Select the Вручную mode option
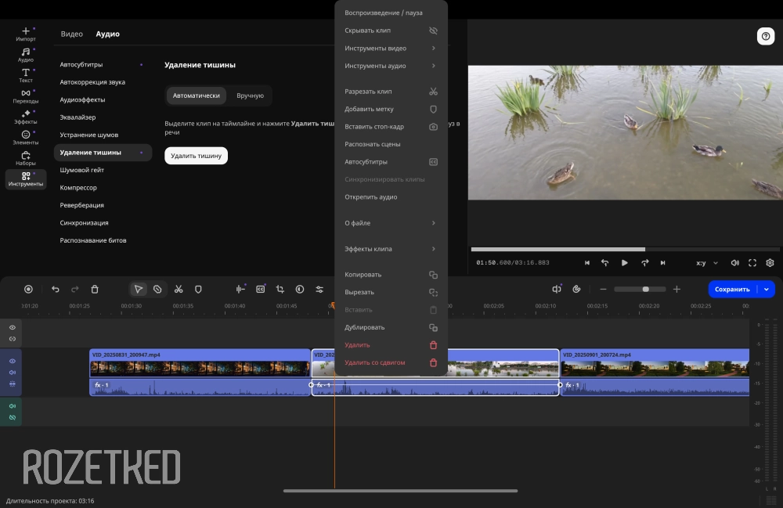This screenshot has height=508, width=783. tap(250, 95)
